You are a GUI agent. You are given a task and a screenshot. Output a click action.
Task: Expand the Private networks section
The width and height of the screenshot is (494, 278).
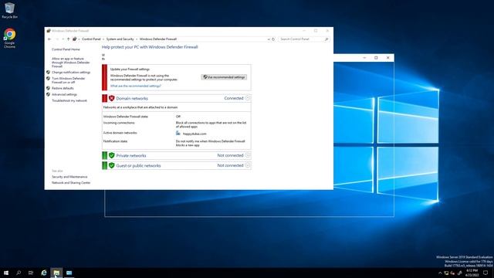coord(248,155)
